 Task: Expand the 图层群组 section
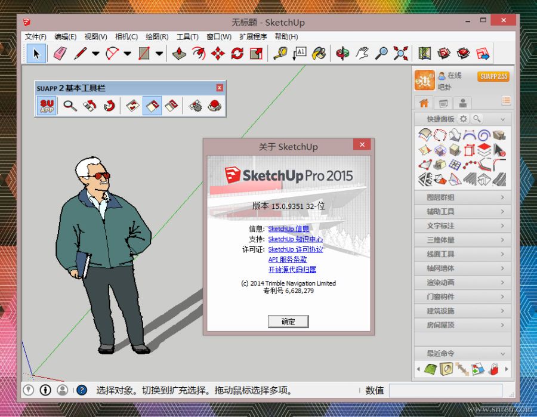[462, 197]
